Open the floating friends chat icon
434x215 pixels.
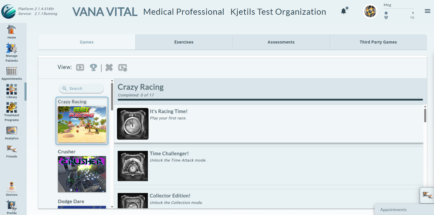point(427,195)
